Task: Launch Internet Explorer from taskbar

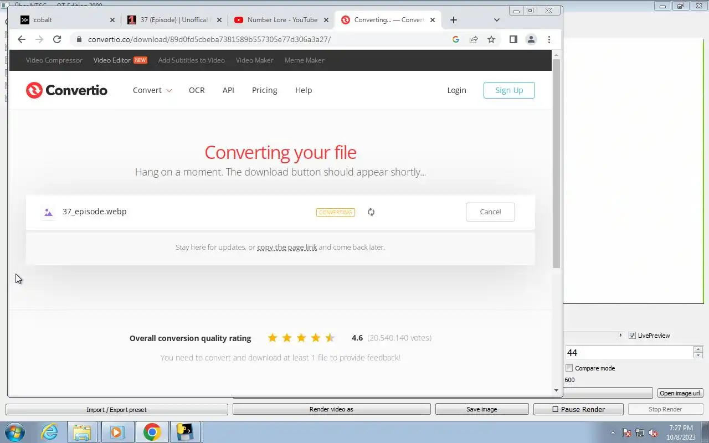Action: pos(50,432)
